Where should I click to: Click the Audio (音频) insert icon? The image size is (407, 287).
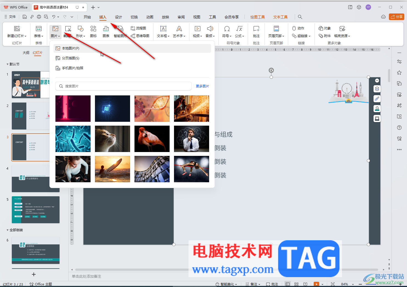[x=210, y=29]
